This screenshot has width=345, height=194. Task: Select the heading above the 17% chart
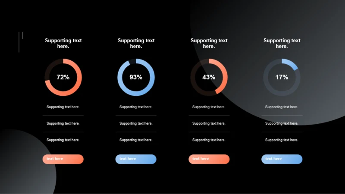coord(282,44)
